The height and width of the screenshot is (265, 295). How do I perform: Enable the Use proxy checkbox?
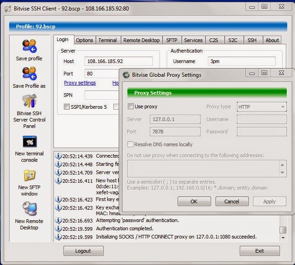coord(131,106)
